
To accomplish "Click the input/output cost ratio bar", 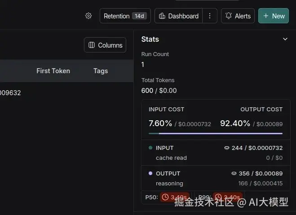I will coord(216,133).
